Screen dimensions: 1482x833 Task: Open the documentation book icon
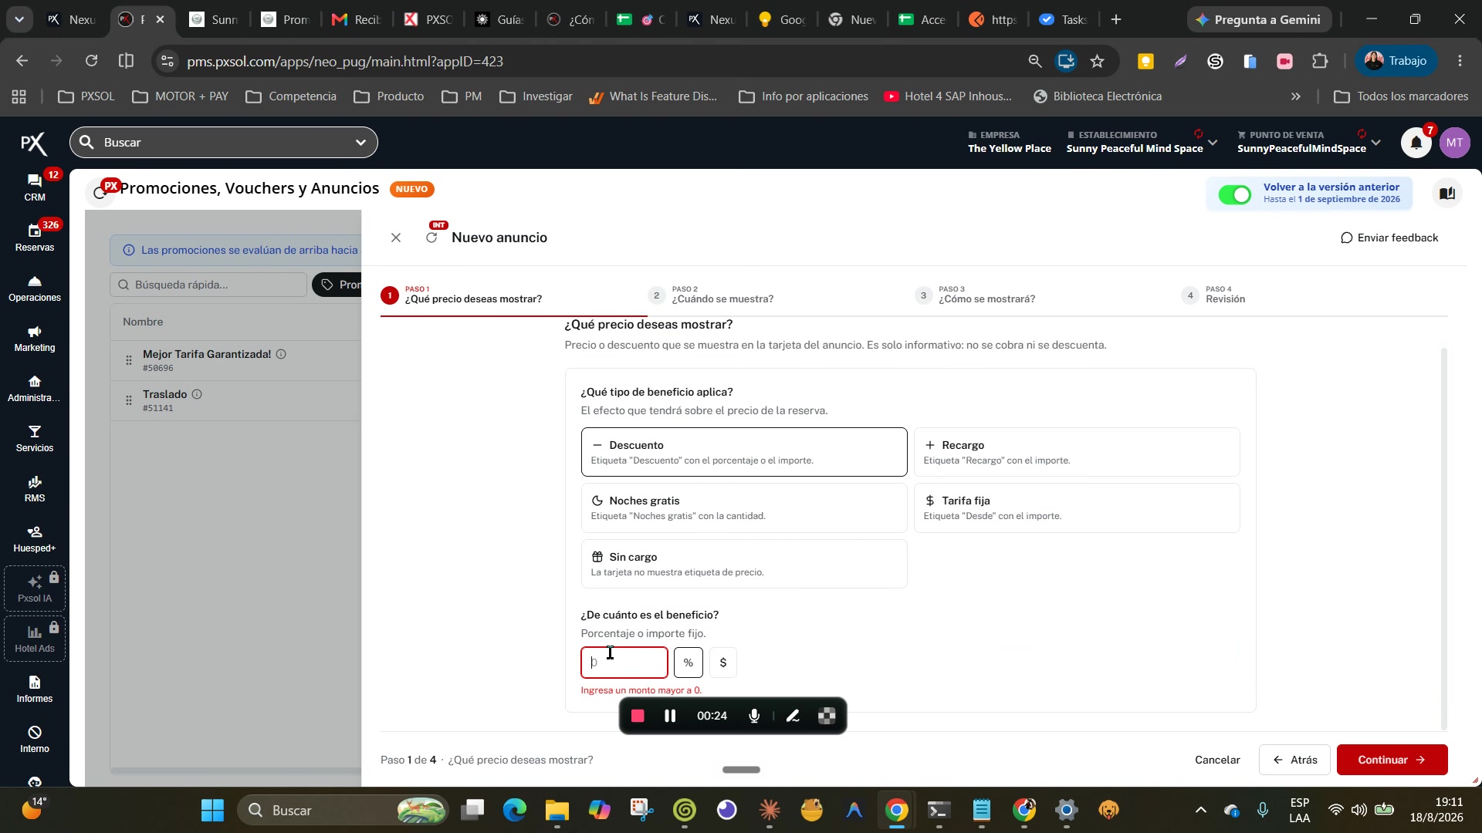coord(1447,193)
